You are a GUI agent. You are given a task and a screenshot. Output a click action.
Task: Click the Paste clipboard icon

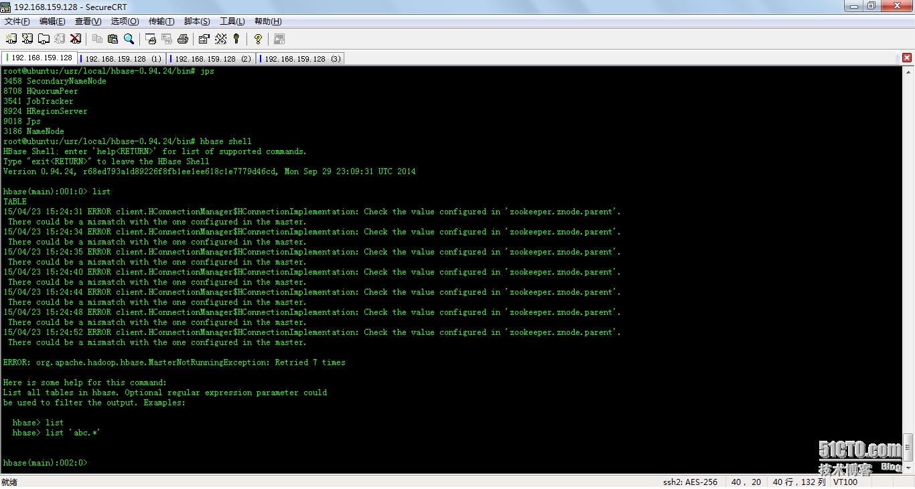113,39
